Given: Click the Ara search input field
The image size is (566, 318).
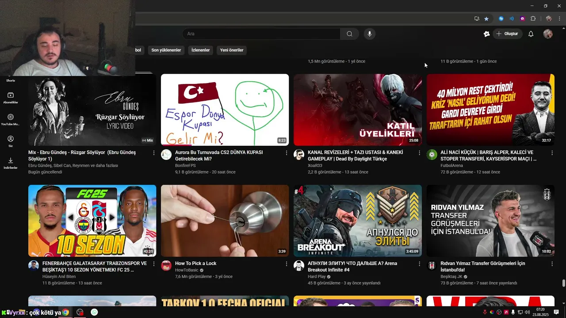Looking at the screenshot, I should (261, 34).
